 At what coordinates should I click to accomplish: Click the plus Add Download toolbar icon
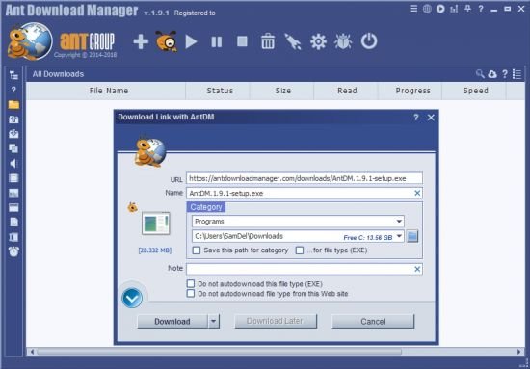[x=141, y=41]
